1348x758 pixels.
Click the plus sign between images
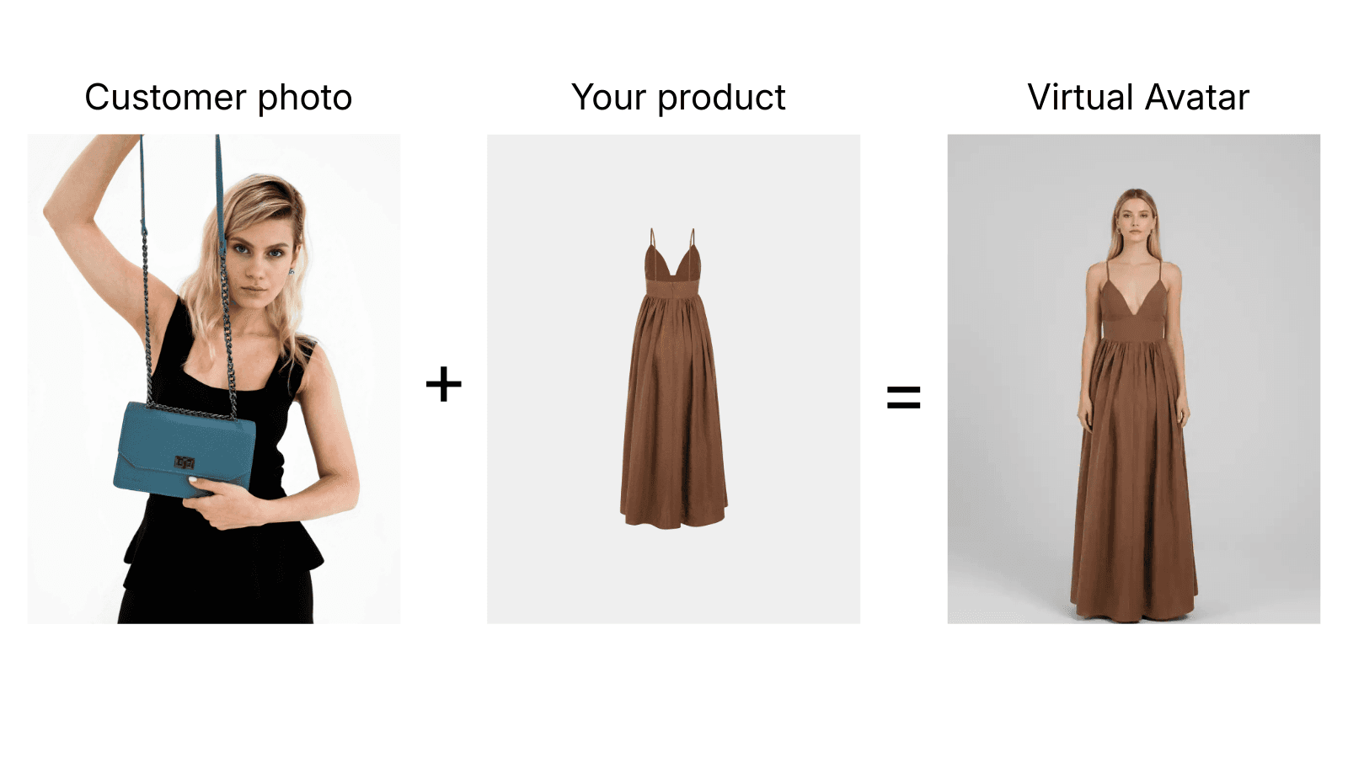(x=444, y=385)
